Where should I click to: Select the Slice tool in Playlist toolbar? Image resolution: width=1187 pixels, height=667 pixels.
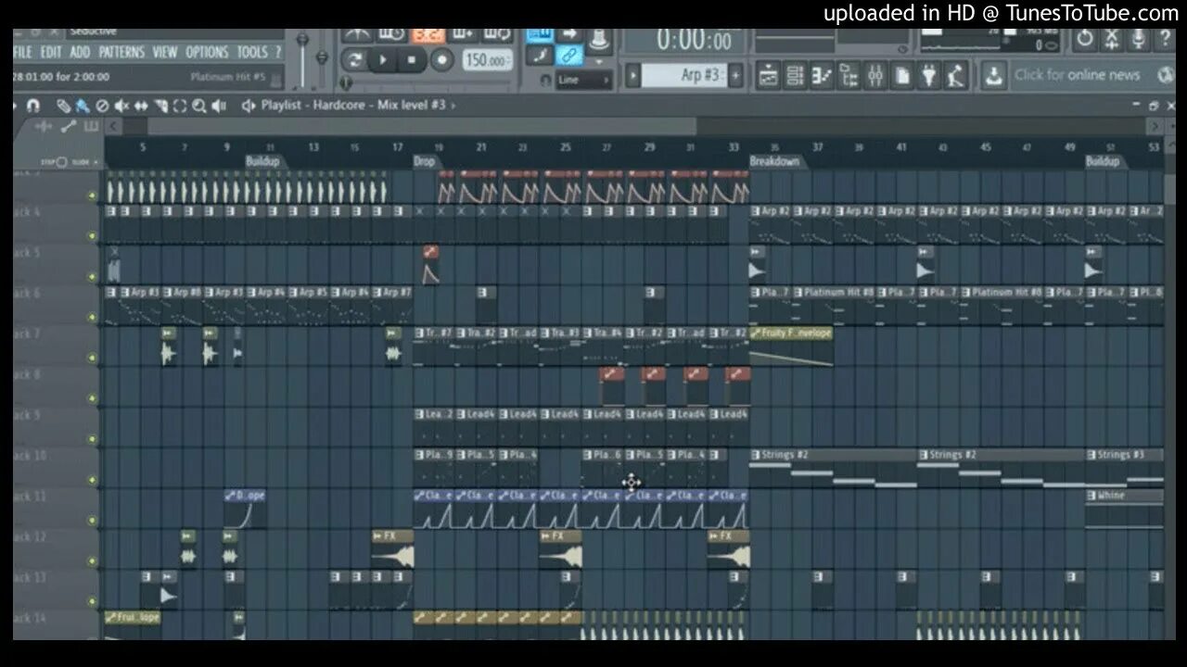pyautogui.click(x=160, y=106)
